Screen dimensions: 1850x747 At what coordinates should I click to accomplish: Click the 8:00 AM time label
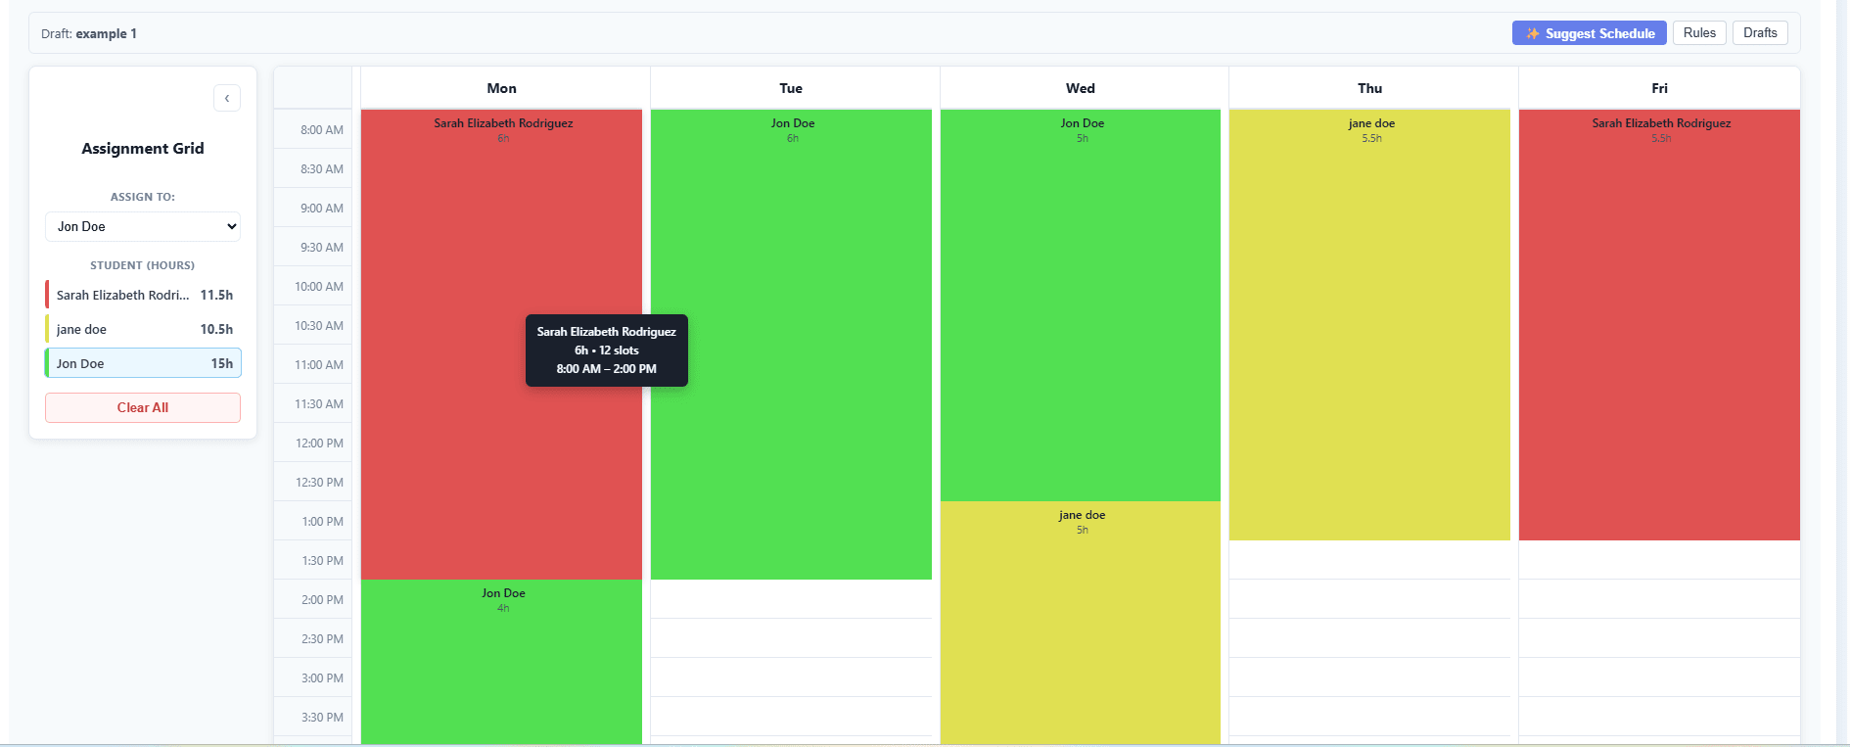click(x=322, y=130)
